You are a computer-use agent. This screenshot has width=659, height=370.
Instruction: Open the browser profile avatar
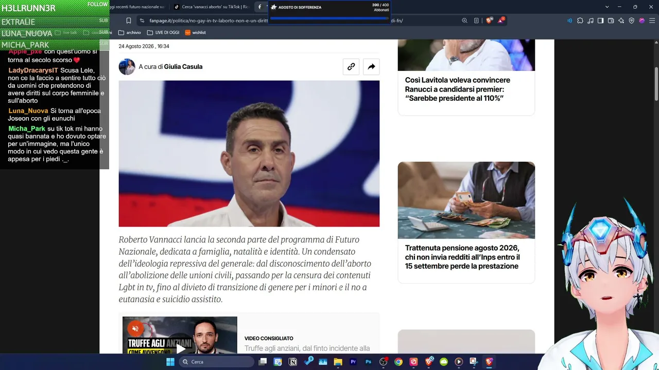[642, 21]
